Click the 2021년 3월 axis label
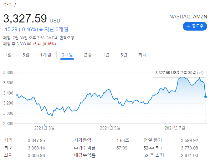Screen dimensions: 215x166 point(44,128)
